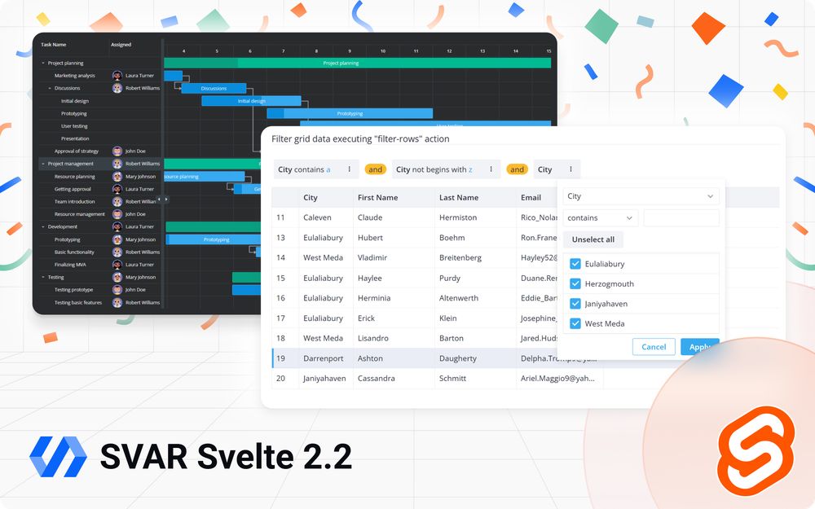Collapse the Testing task group
The height and width of the screenshot is (509, 815).
(43, 278)
